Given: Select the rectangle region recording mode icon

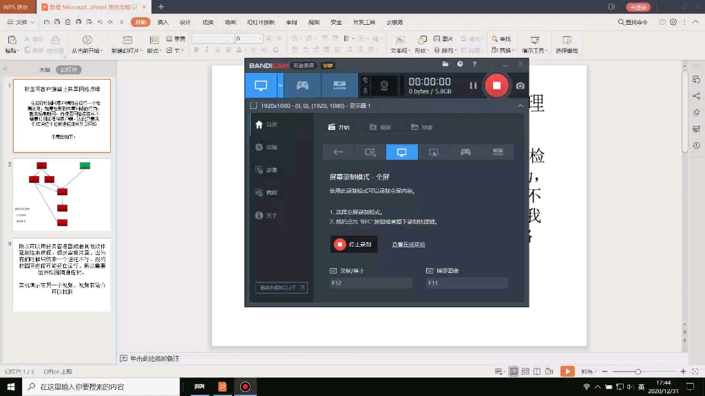Looking at the screenshot, I should click(371, 152).
